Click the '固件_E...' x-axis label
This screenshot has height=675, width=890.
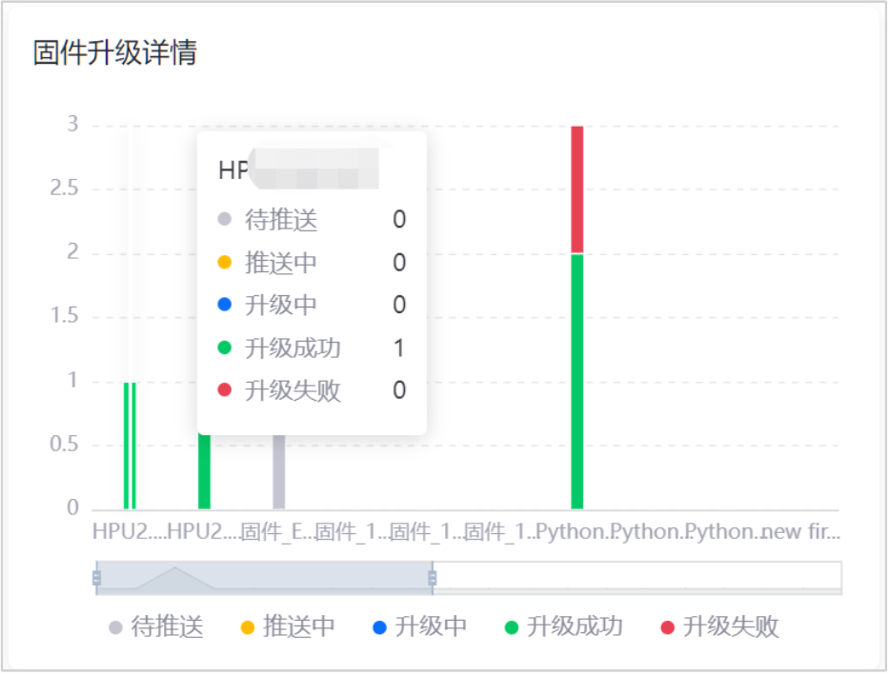pyautogui.click(x=277, y=531)
